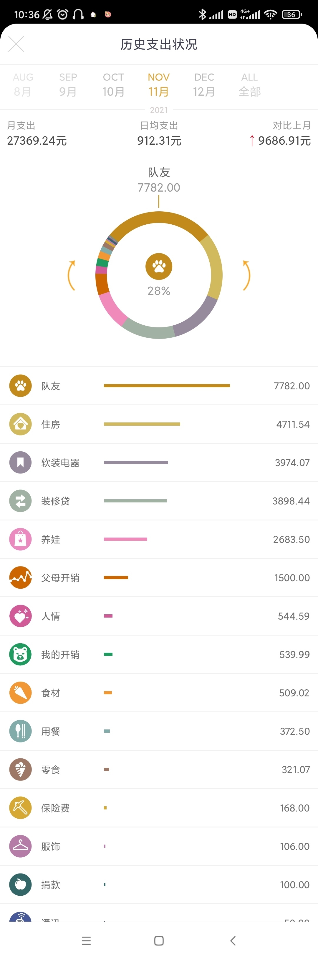Select the ALL 全部 tab
318x960 pixels.
click(x=250, y=85)
